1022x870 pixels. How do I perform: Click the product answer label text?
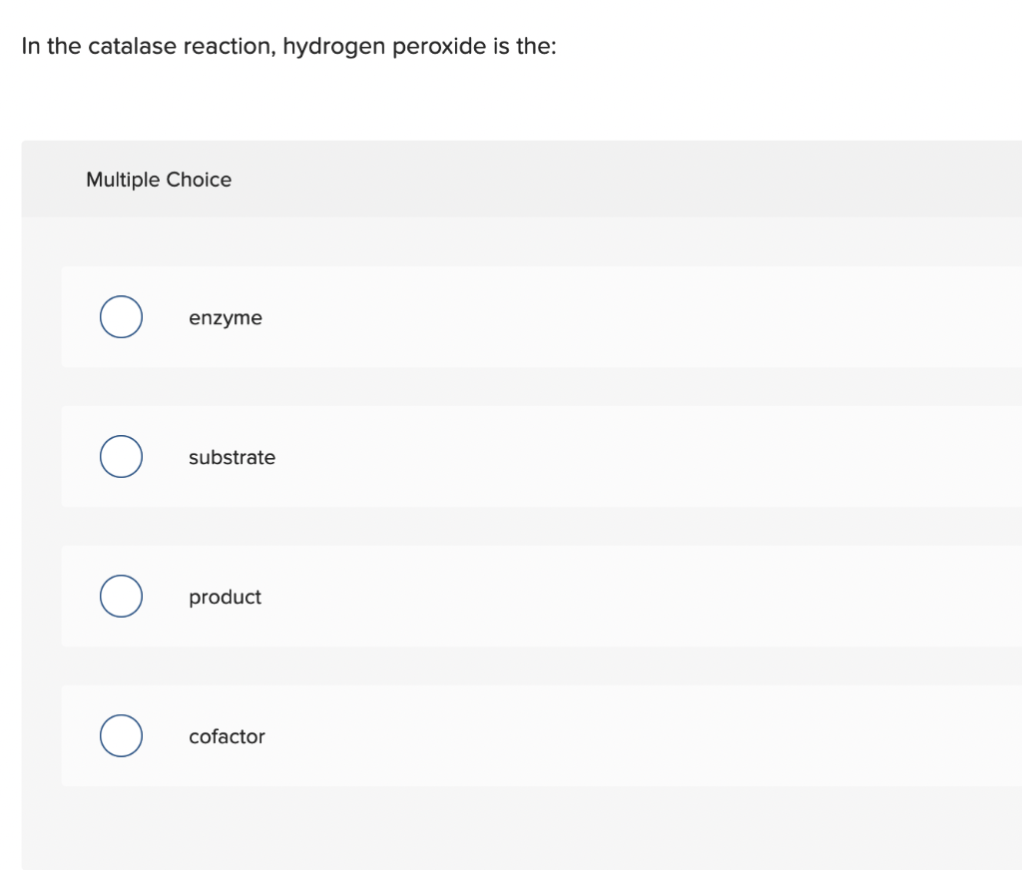click(225, 597)
